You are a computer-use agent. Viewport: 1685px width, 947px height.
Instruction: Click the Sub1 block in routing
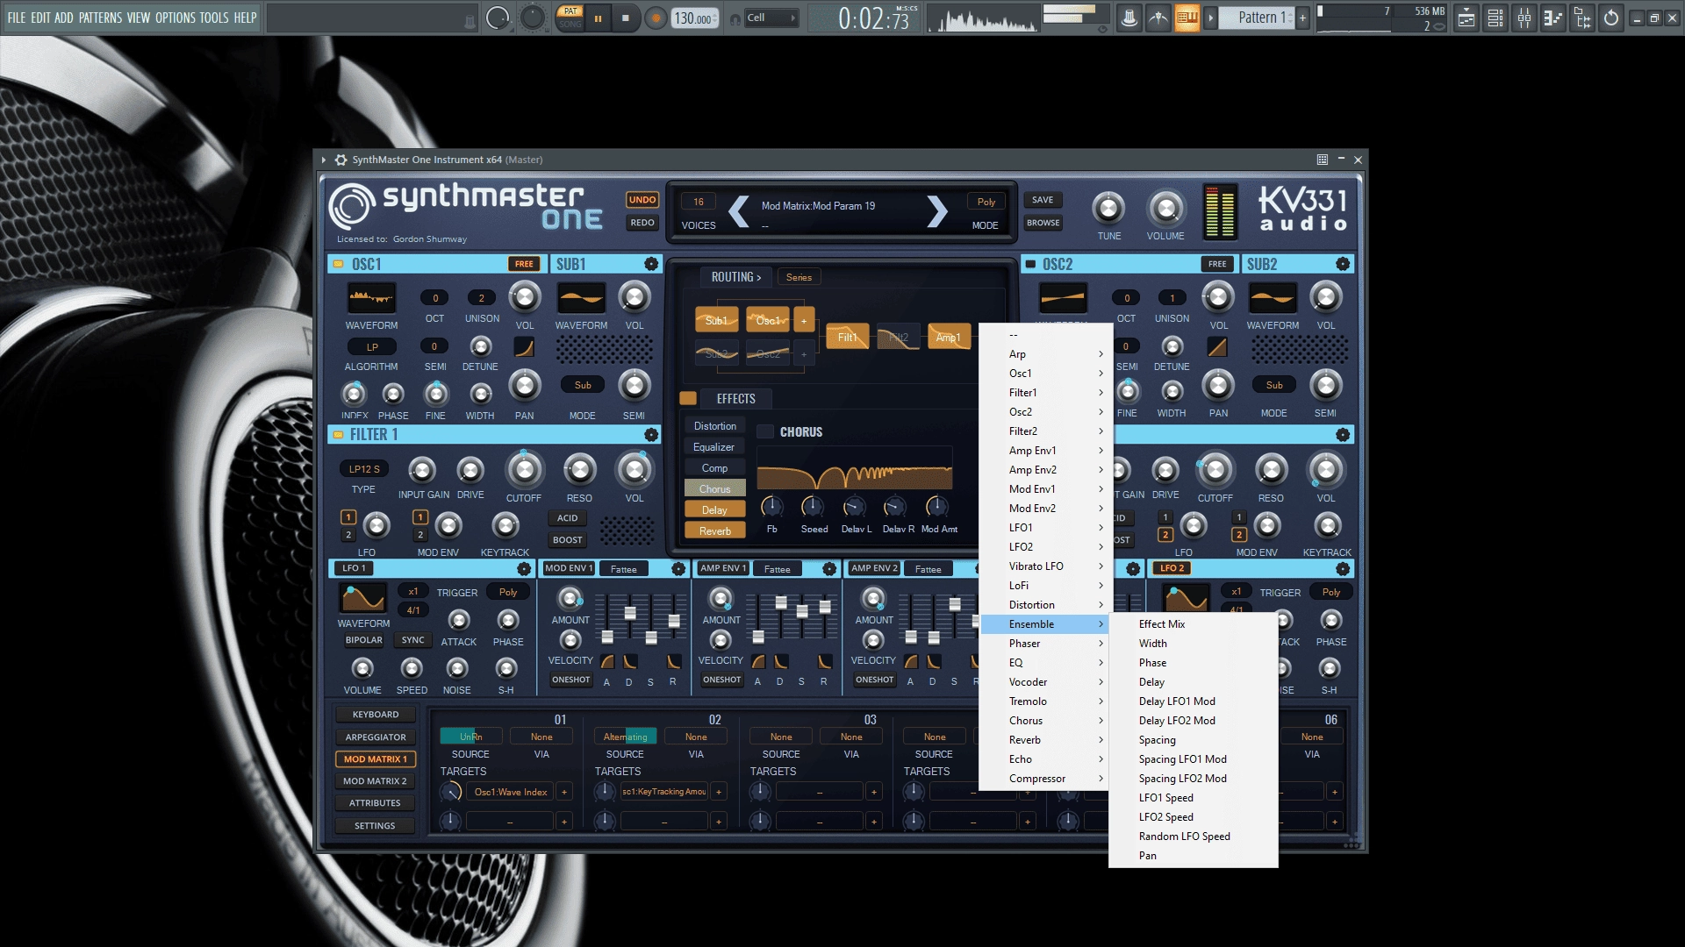(716, 320)
